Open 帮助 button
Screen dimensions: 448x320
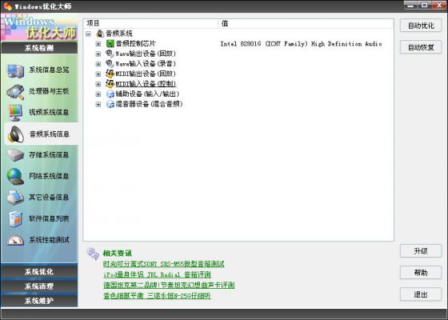[x=421, y=273]
